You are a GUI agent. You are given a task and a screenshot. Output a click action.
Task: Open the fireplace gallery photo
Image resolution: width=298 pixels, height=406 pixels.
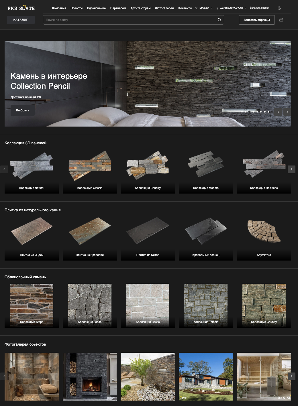(90, 377)
